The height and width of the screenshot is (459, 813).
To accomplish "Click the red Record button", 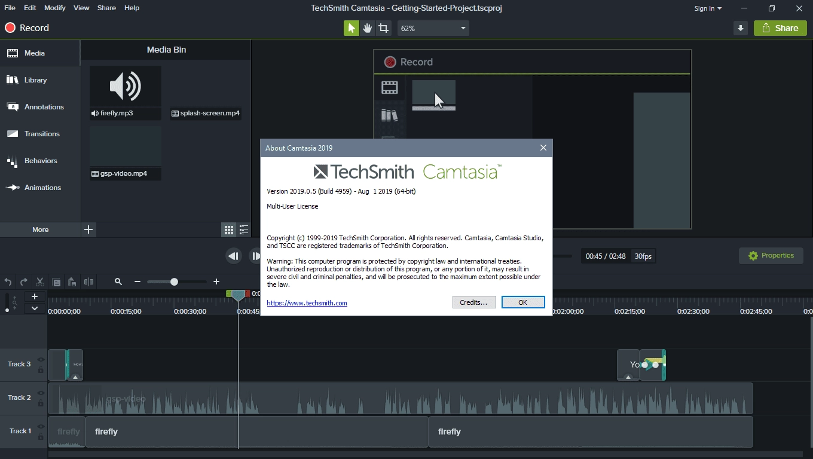I will pos(27,28).
